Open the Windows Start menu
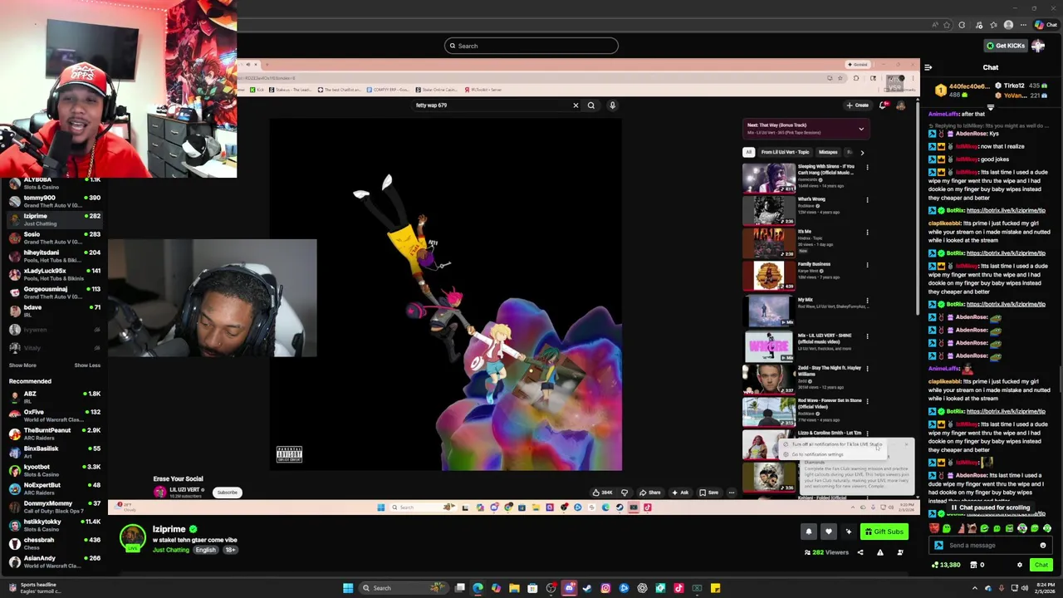The height and width of the screenshot is (598, 1063). 348,588
